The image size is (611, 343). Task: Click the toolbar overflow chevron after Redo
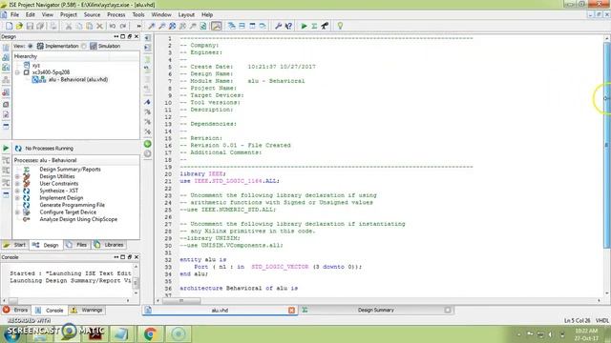click(138, 26)
